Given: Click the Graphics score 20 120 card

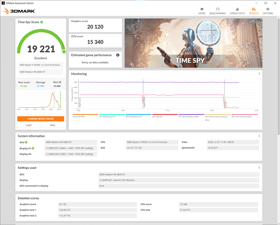Looking at the screenshot, I should coord(95,25).
